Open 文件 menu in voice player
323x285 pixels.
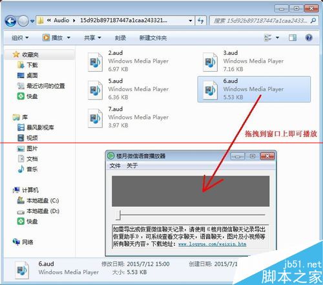115,165
